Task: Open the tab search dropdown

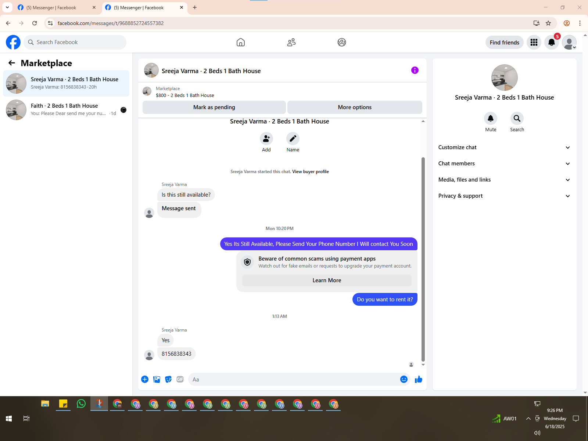Action: pyautogui.click(x=7, y=7)
